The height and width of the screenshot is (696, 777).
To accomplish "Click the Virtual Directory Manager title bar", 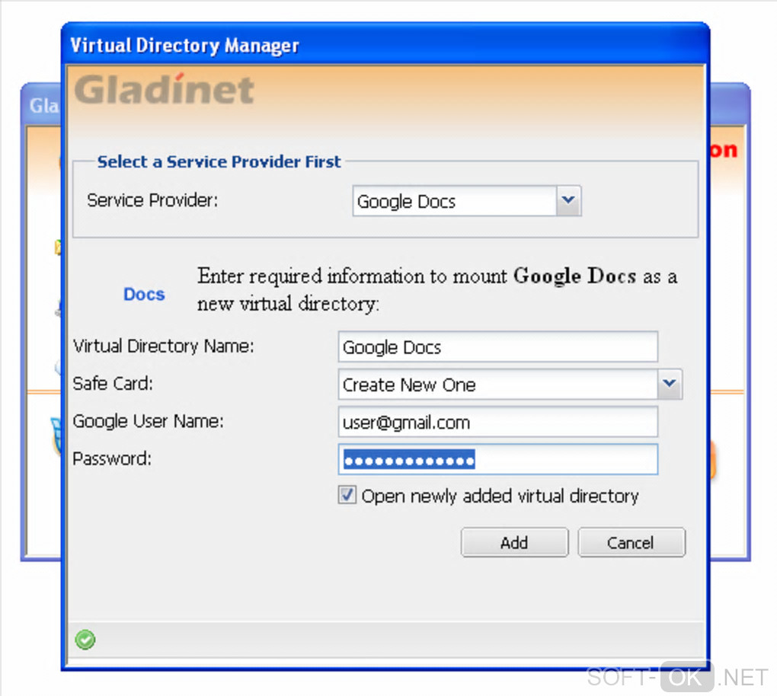I will tap(385, 45).
